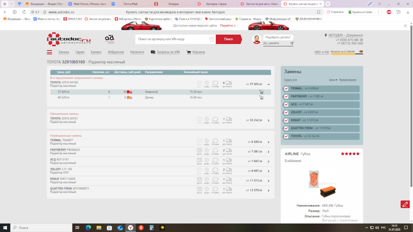Reload the page in browser
The height and width of the screenshot is (232, 413).
(24, 12)
